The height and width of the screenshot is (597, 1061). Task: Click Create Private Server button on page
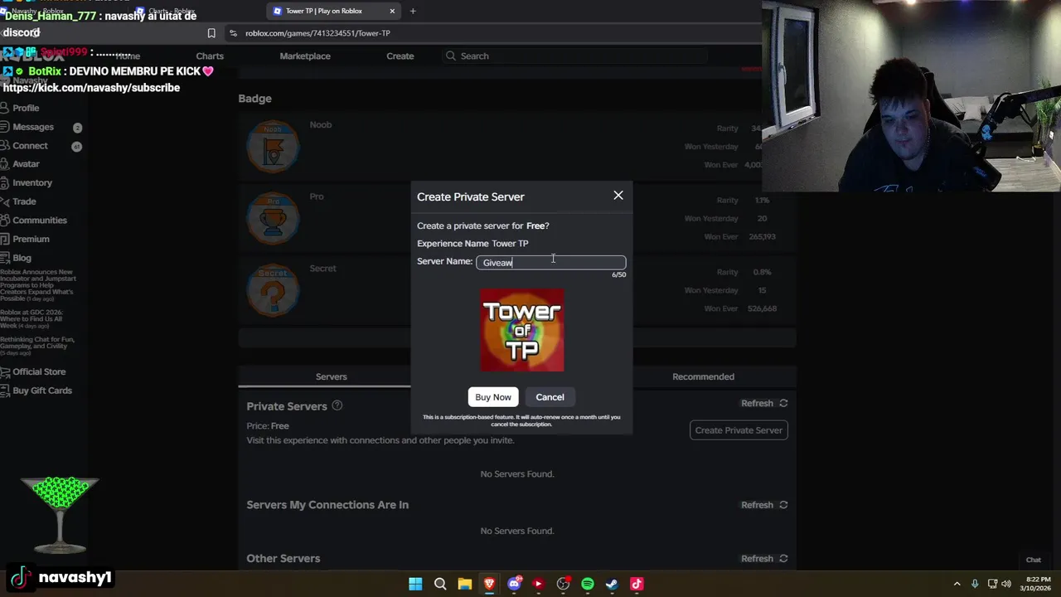[x=739, y=430]
